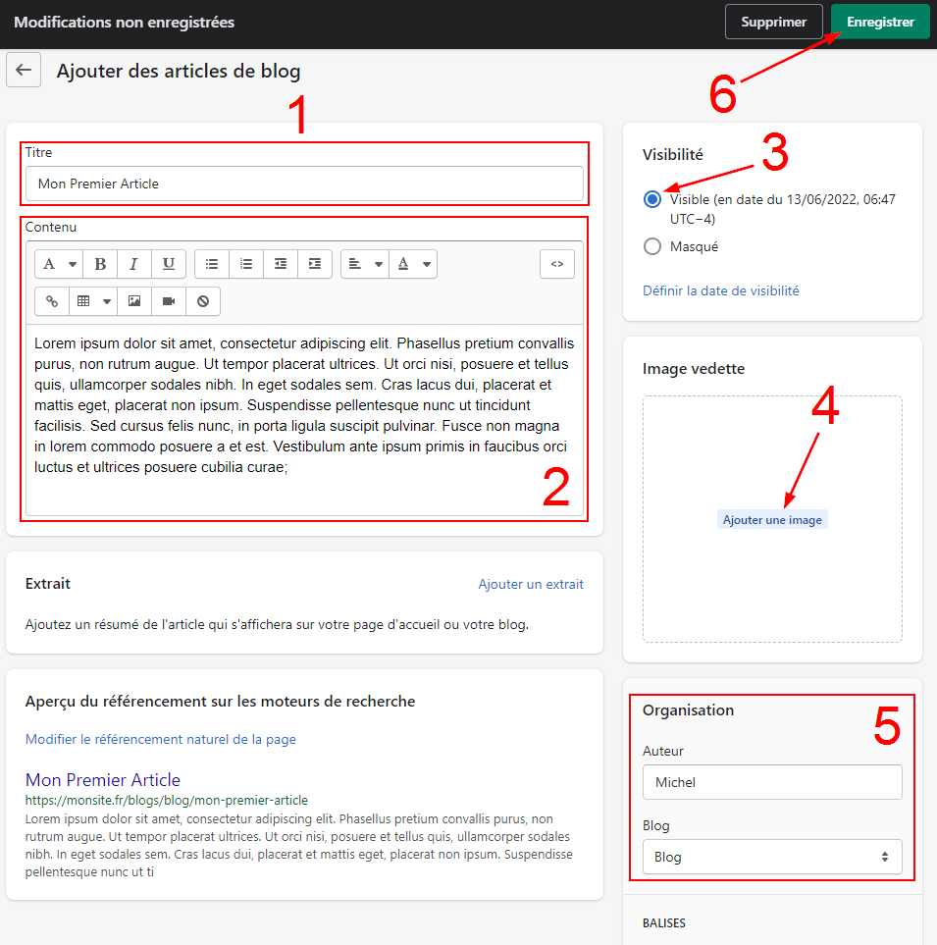Open the Blog selection dropdown

772,857
